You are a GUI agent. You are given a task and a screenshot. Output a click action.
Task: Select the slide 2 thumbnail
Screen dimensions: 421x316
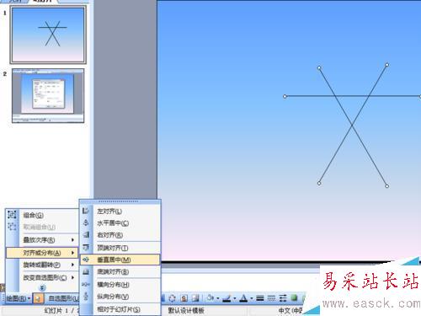click(48, 95)
